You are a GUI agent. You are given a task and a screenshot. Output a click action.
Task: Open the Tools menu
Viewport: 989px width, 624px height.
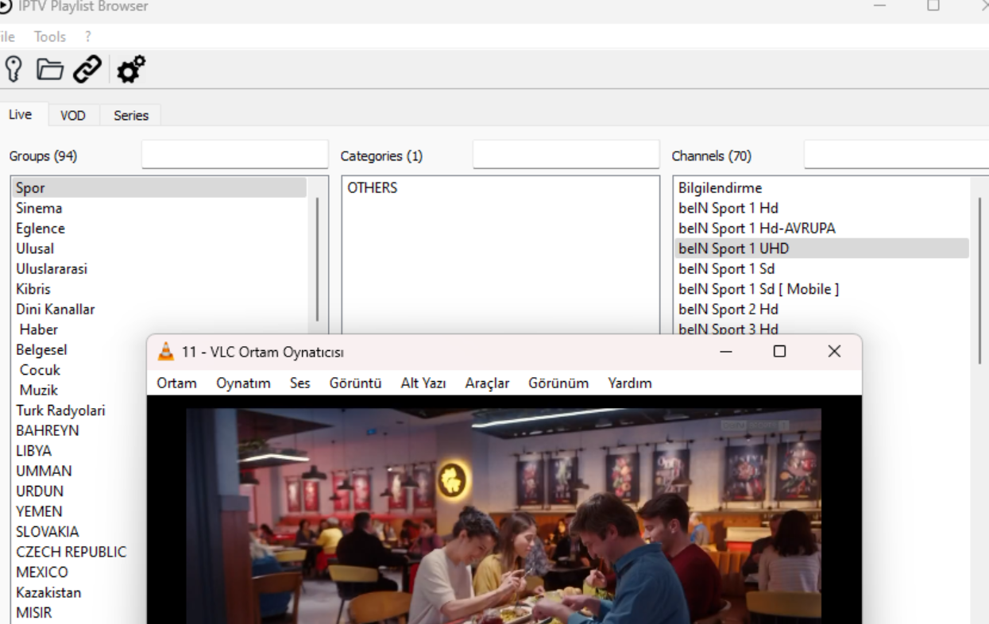coord(49,37)
